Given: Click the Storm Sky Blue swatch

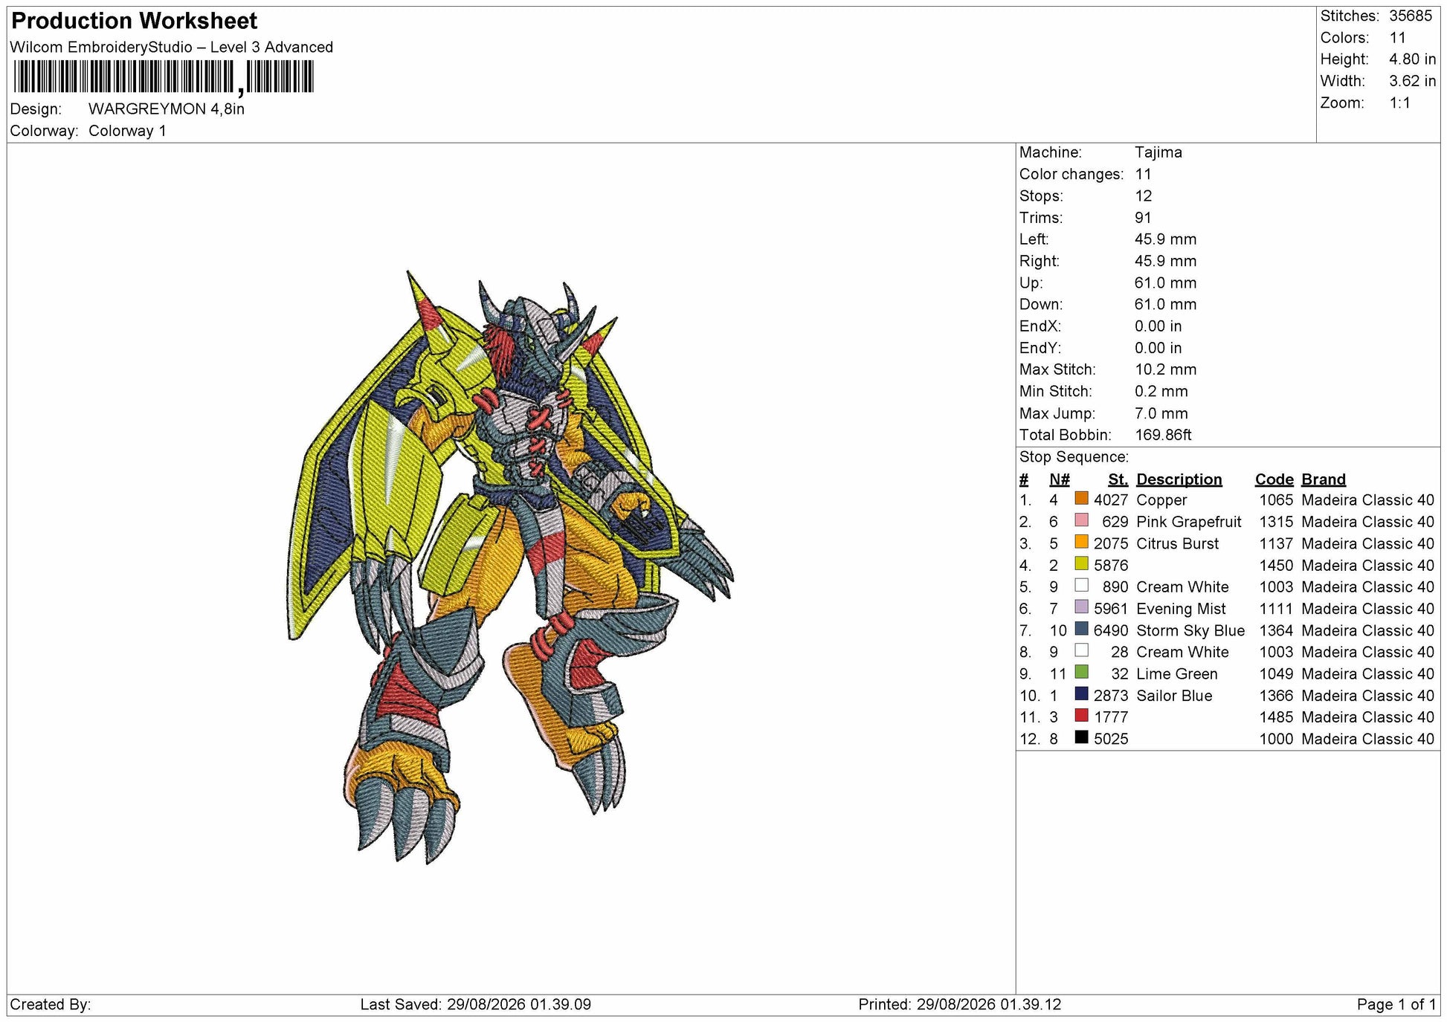Looking at the screenshot, I should point(1081,629).
